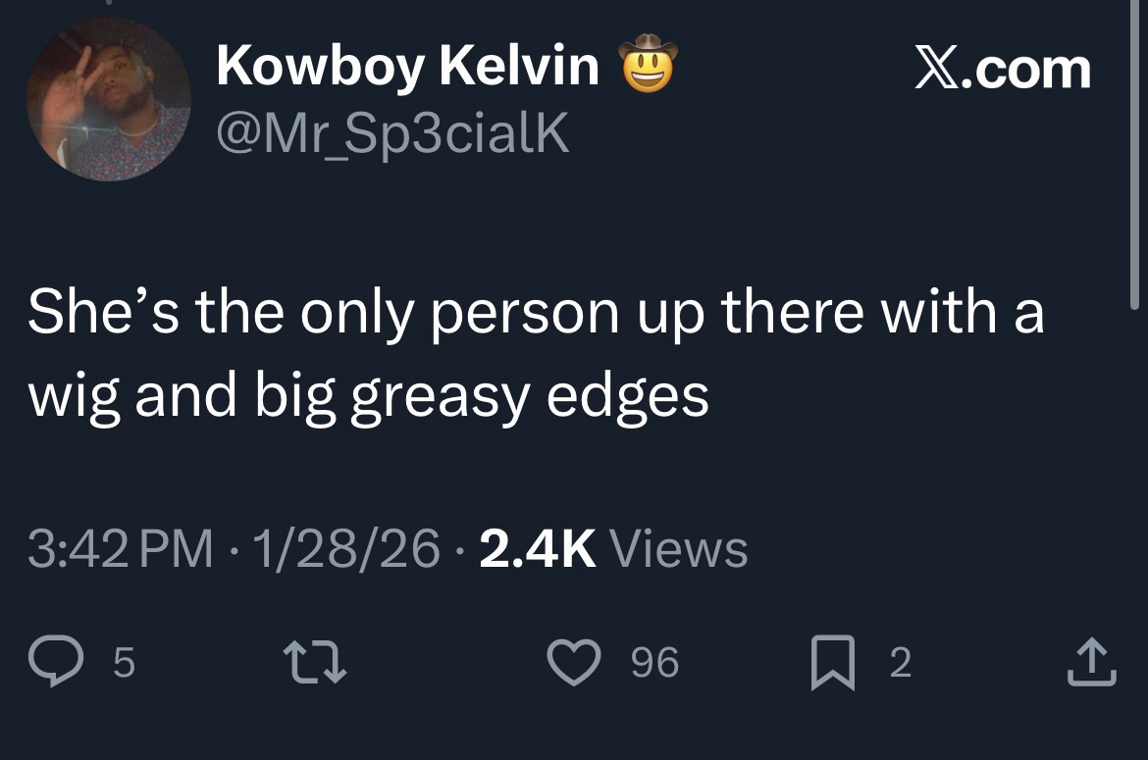This screenshot has width=1148, height=760.
Task: Click the first line of the tweet text
Action: click(536, 313)
